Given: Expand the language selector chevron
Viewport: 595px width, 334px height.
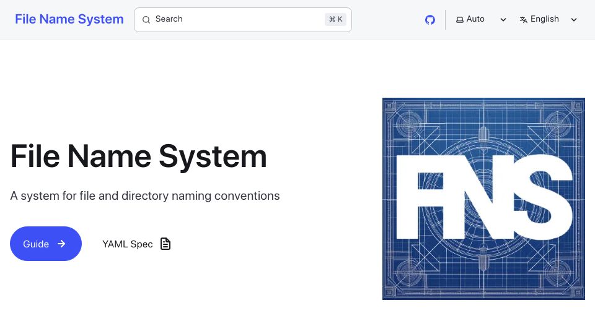Looking at the screenshot, I should coord(574,20).
